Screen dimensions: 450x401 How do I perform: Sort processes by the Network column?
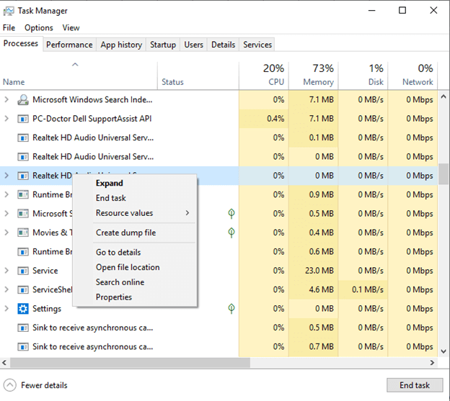tap(412, 76)
